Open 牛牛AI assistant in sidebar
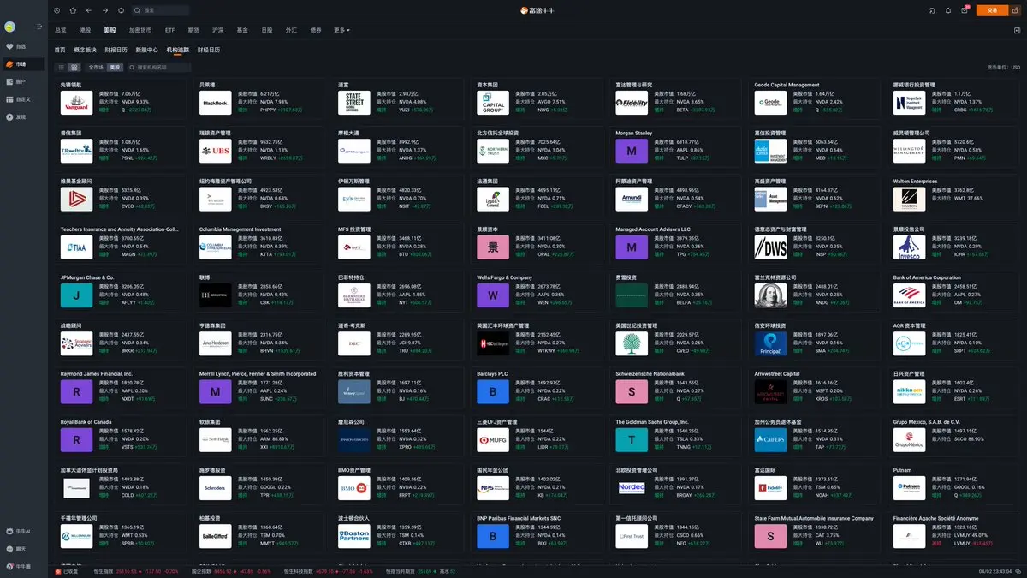The image size is (1027, 578). 20,532
